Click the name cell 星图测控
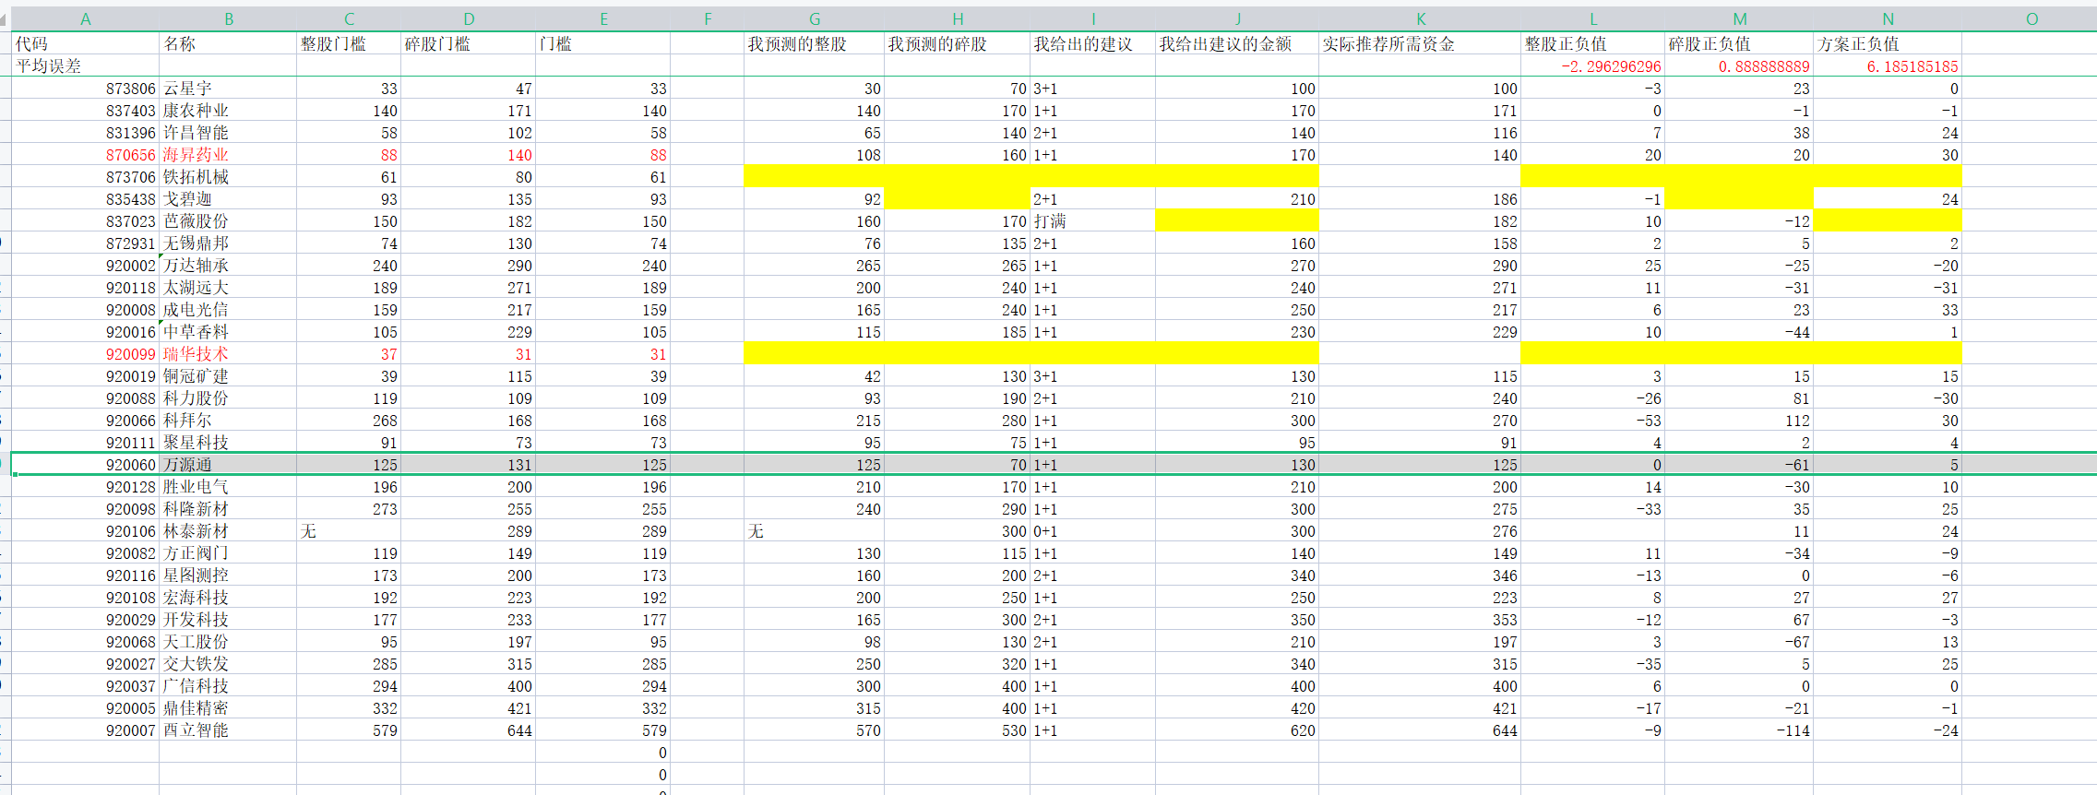 coord(228,575)
